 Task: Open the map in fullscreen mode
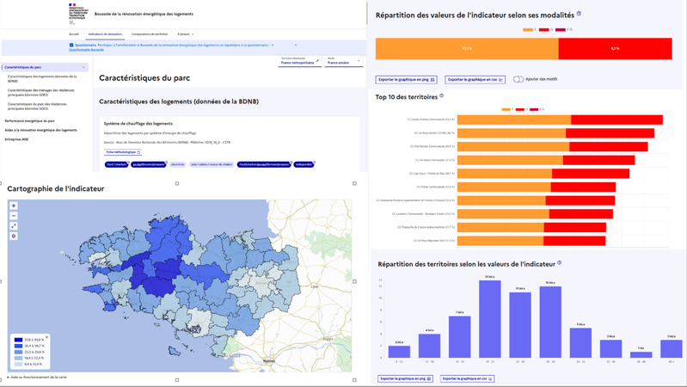click(14, 225)
